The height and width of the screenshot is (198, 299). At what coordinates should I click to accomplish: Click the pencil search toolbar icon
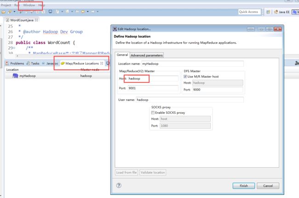coord(10,12)
